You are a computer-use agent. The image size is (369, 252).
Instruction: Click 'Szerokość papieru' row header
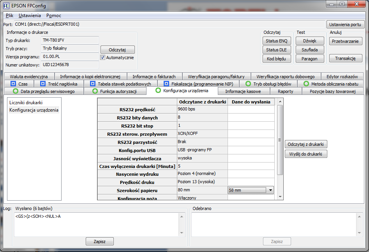(137, 191)
